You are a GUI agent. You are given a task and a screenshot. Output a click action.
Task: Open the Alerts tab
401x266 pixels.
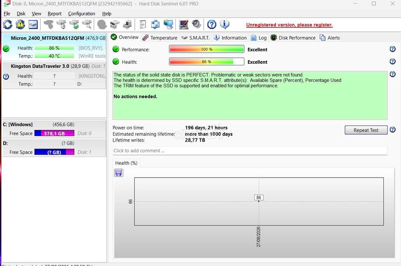[x=330, y=38]
